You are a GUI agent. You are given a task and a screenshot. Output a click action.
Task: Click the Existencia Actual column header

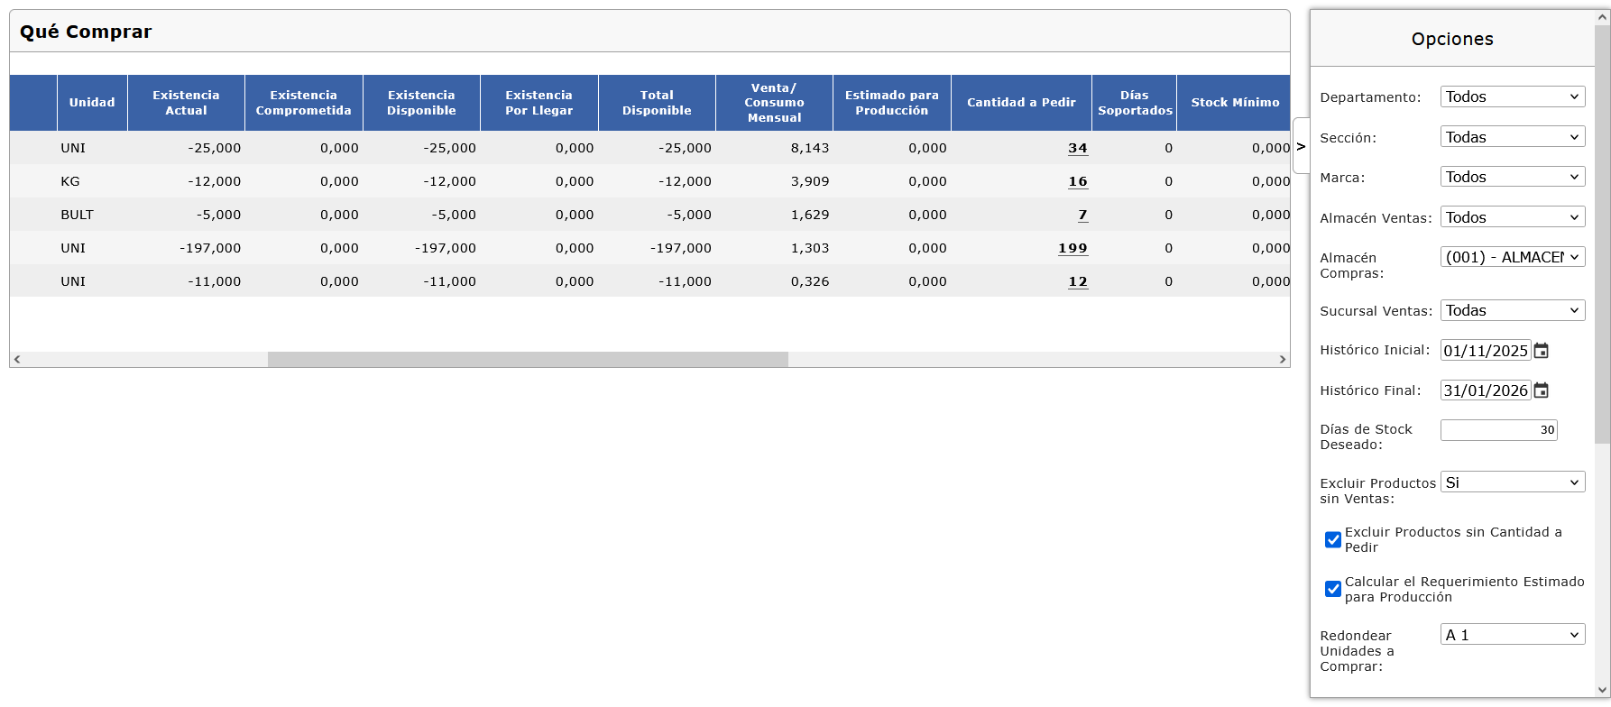coord(186,103)
